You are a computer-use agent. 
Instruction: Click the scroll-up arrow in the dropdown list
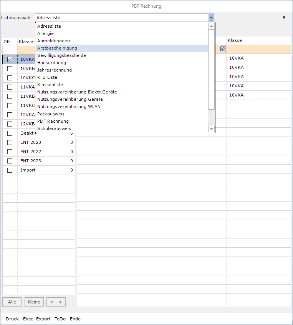tap(211, 26)
